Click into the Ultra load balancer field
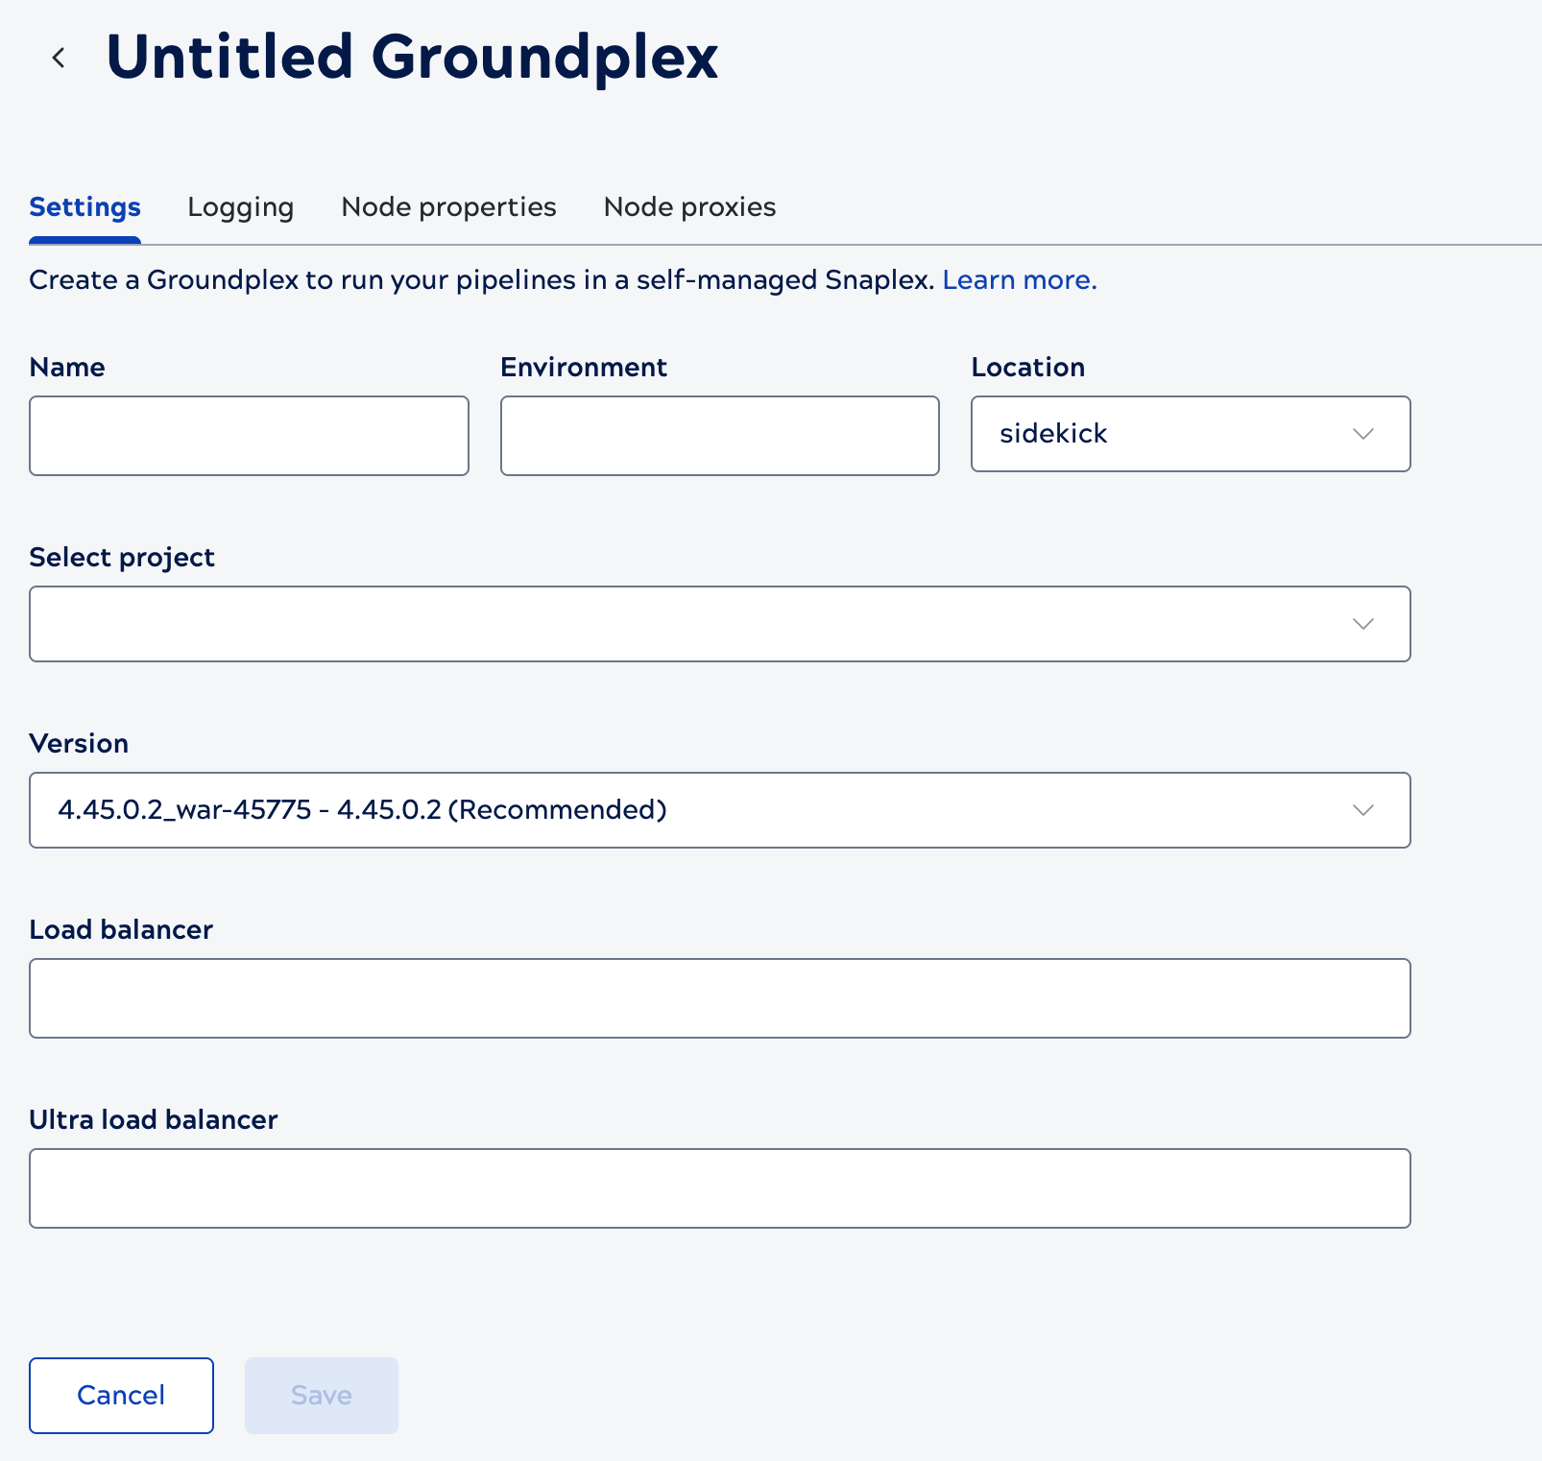 pos(719,1188)
